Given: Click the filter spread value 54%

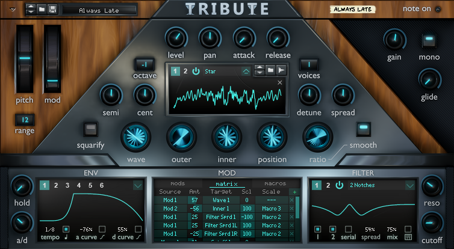Looking at the screenshot, I should pos(370,230).
